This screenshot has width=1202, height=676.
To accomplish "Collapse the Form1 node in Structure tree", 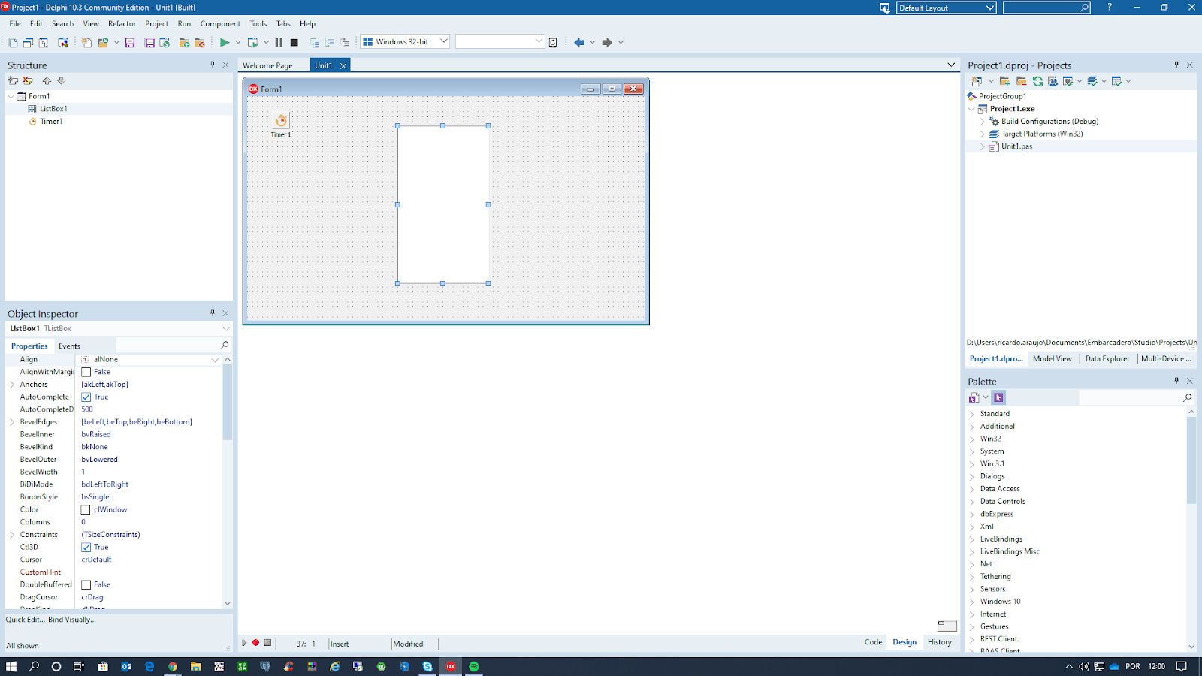I will click(x=11, y=96).
